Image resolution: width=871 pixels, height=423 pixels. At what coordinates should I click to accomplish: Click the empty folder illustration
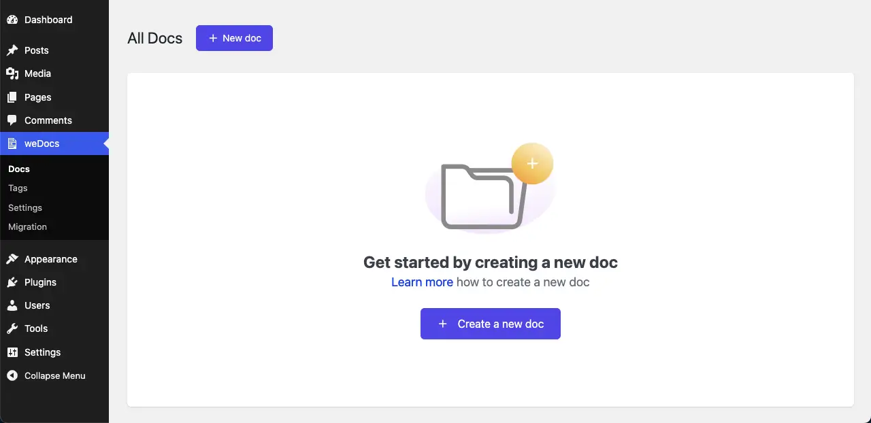click(x=484, y=196)
